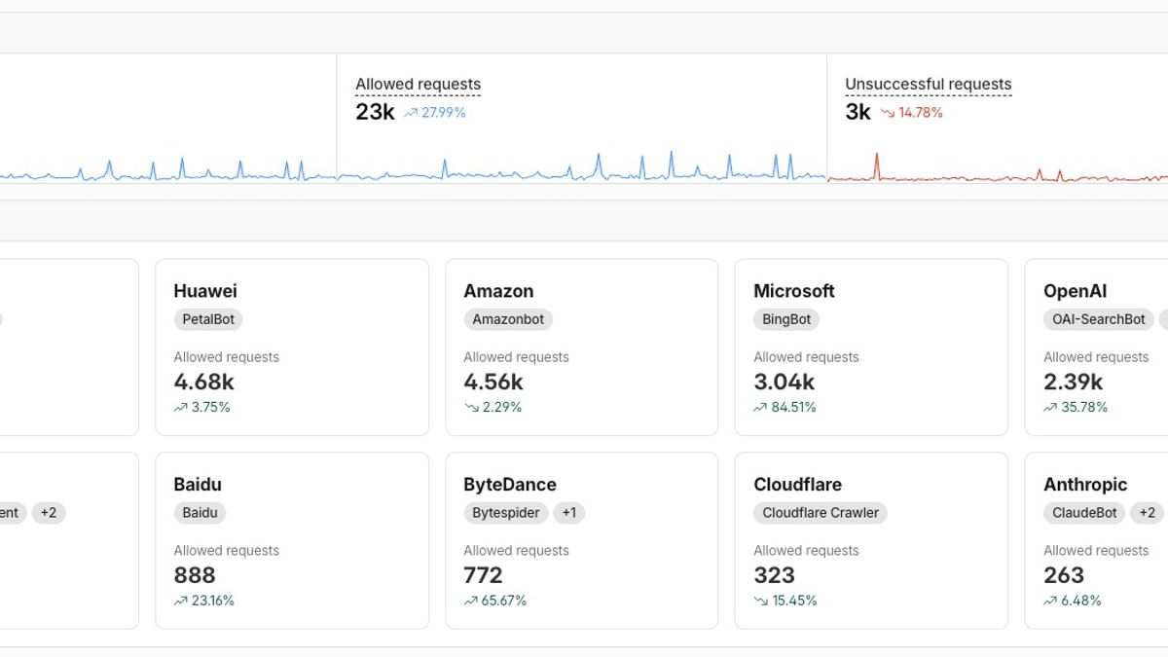Select the ClaudeBot tag
The image size is (1168, 657).
tap(1084, 513)
